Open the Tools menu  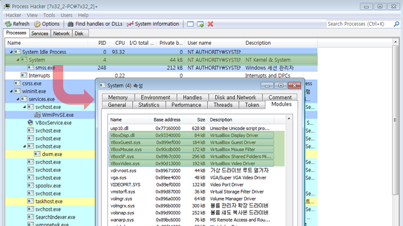[x=49, y=15]
